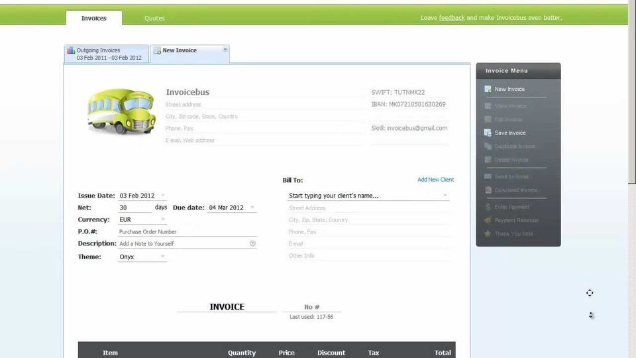Click the invoice No # field
Image resolution: width=636 pixels, height=358 pixels.
pyautogui.click(x=311, y=307)
